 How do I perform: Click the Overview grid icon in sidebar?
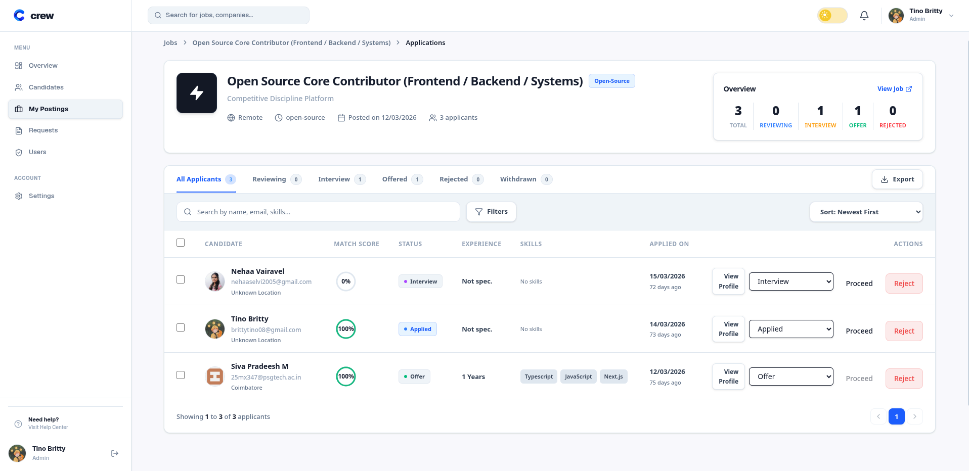(x=19, y=66)
